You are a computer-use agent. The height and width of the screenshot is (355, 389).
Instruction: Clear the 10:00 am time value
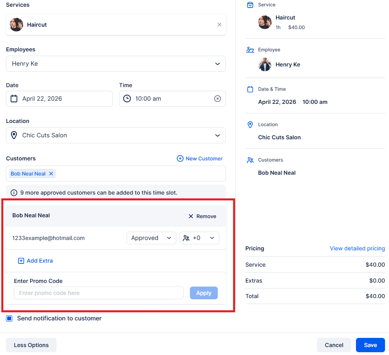click(217, 99)
